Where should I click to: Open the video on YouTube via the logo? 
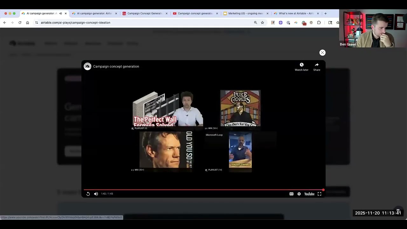[x=309, y=194]
